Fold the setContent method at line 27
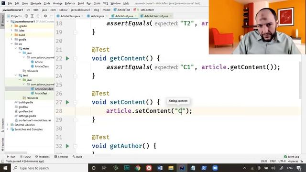 click(76, 102)
